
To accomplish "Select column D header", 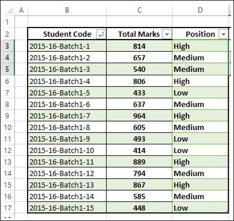I will (x=200, y=10).
